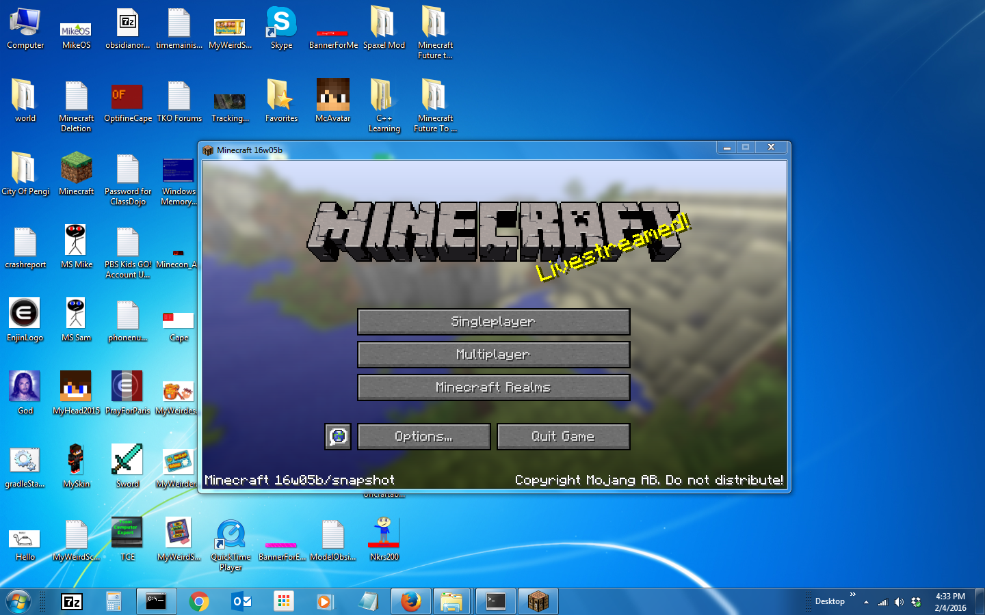
Task: Click the Firefox taskbar icon
Action: pos(410,601)
